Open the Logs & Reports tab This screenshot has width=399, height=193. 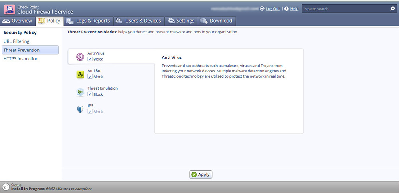88,21
